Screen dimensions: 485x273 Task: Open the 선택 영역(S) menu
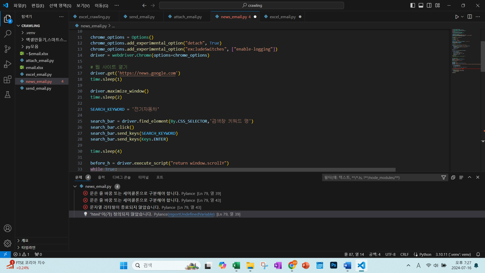coord(60,5)
